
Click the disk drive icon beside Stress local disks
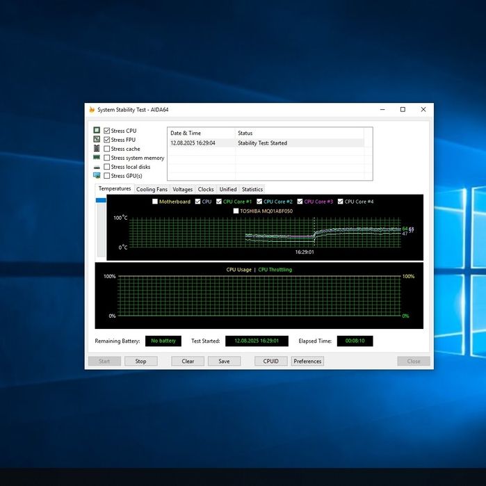click(x=97, y=168)
